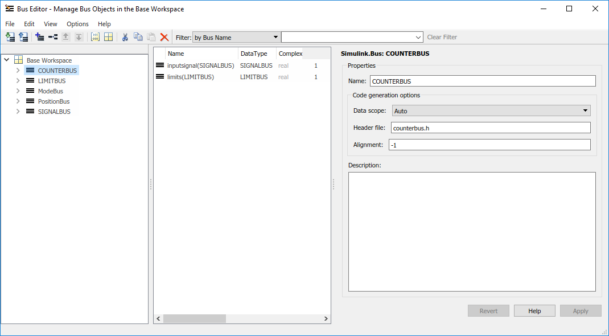Click the Apply button
This screenshot has height=336, width=609.
coord(581,311)
